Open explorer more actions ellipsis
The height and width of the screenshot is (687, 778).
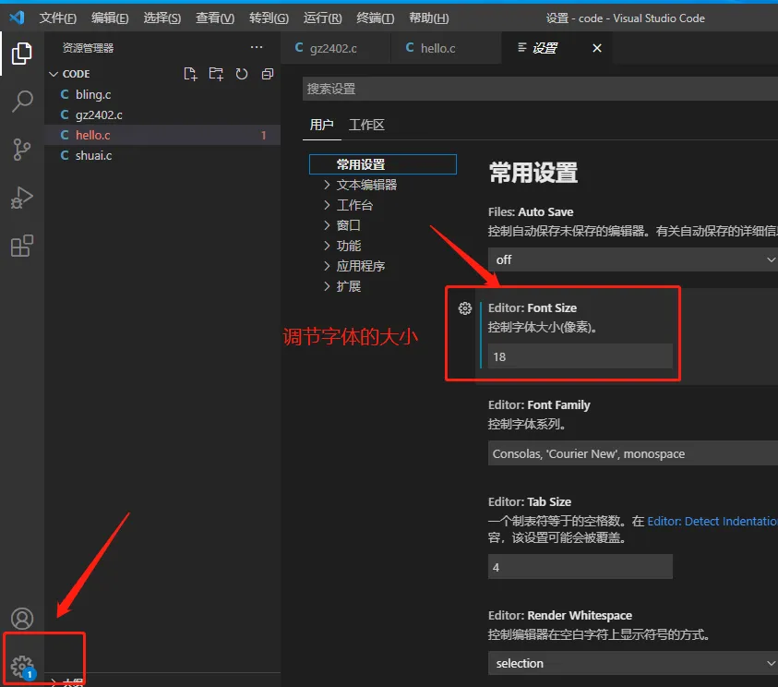[x=257, y=47]
